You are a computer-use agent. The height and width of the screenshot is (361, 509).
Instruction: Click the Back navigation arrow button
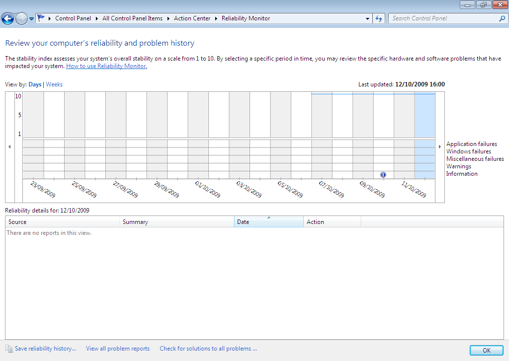[x=7, y=19]
